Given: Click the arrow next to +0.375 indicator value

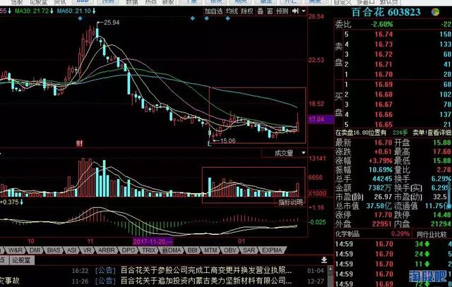Looking at the screenshot, I should 21,202.
